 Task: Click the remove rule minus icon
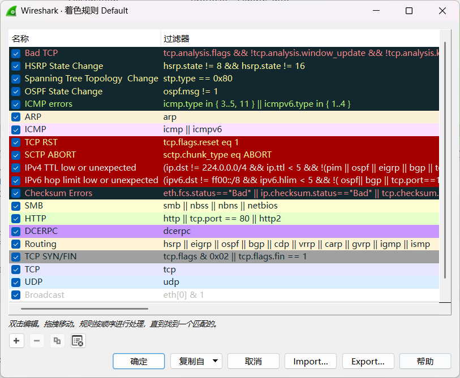(x=37, y=341)
